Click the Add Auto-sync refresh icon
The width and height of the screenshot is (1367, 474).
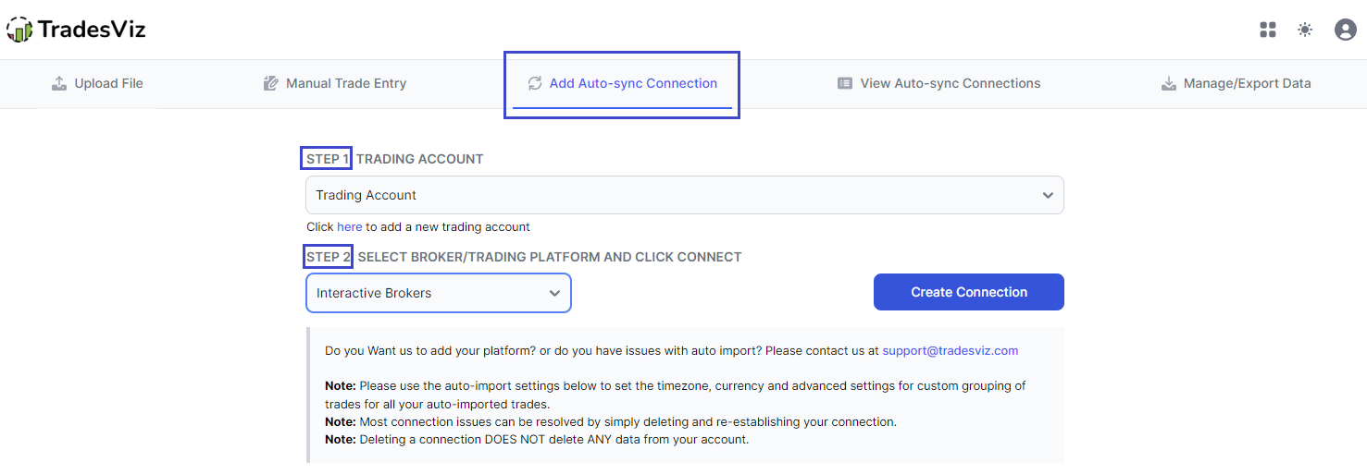535,83
